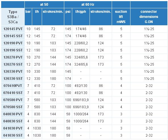Select the 'connector dimensions G-DN' header
The height and width of the screenshot is (140, 168).
[x=149, y=17]
